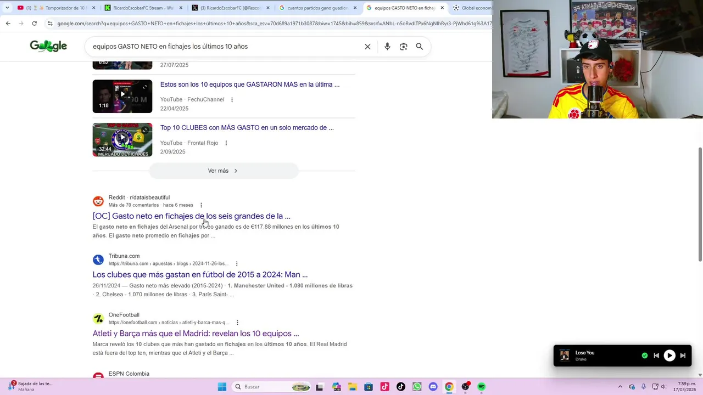Open more options for OneFootball result
703x395 pixels.
(237, 323)
